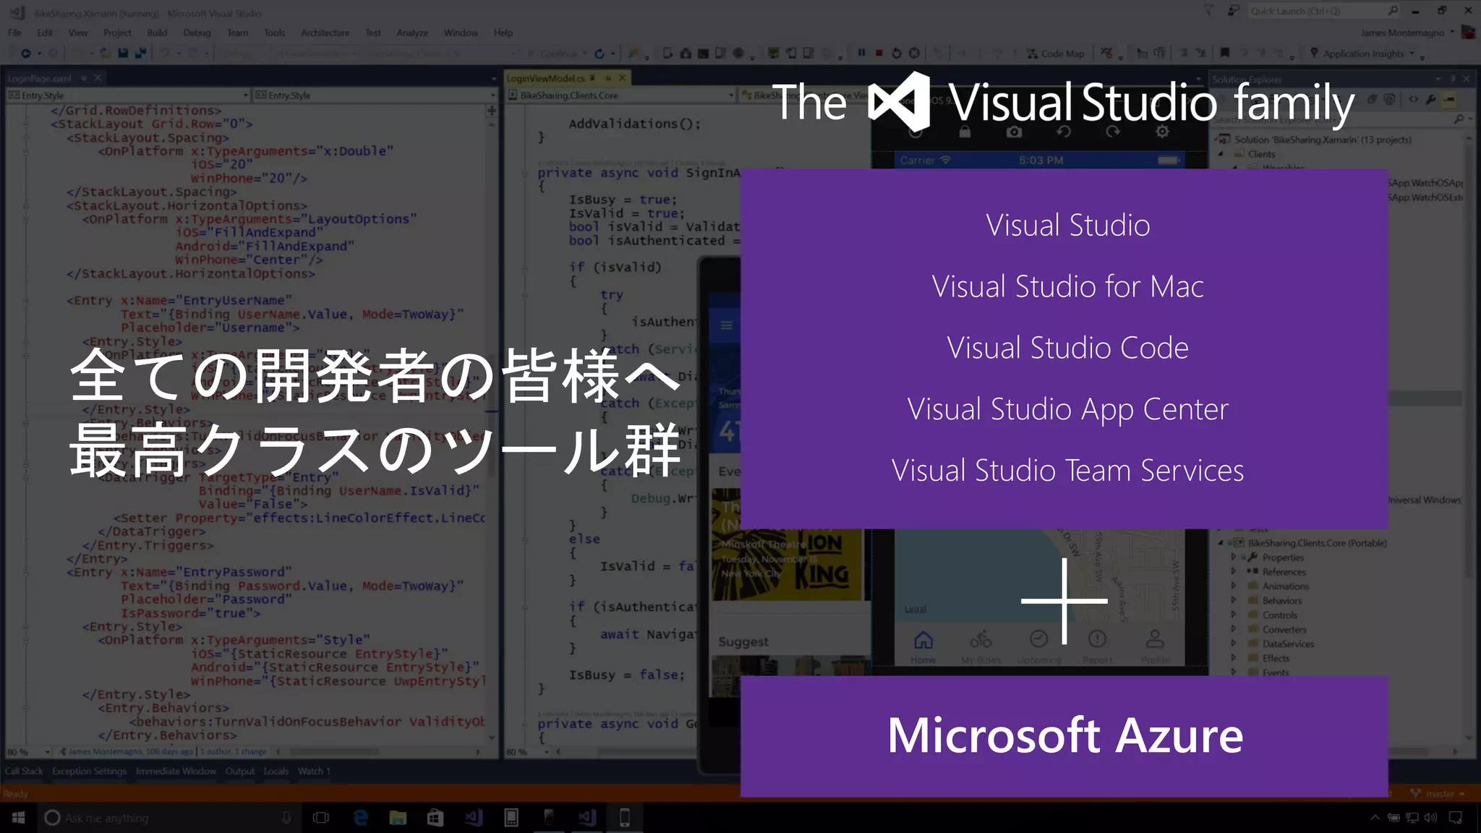Open the James Montemagno account dropdown
The image size is (1481, 833).
[x=1407, y=33]
